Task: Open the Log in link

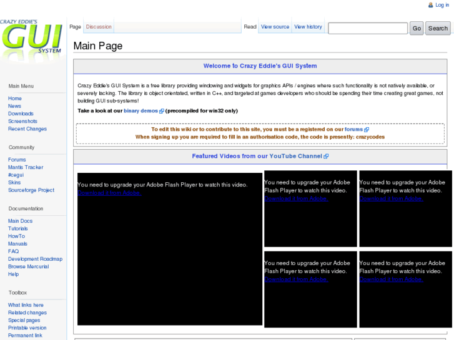Action: coord(442,5)
